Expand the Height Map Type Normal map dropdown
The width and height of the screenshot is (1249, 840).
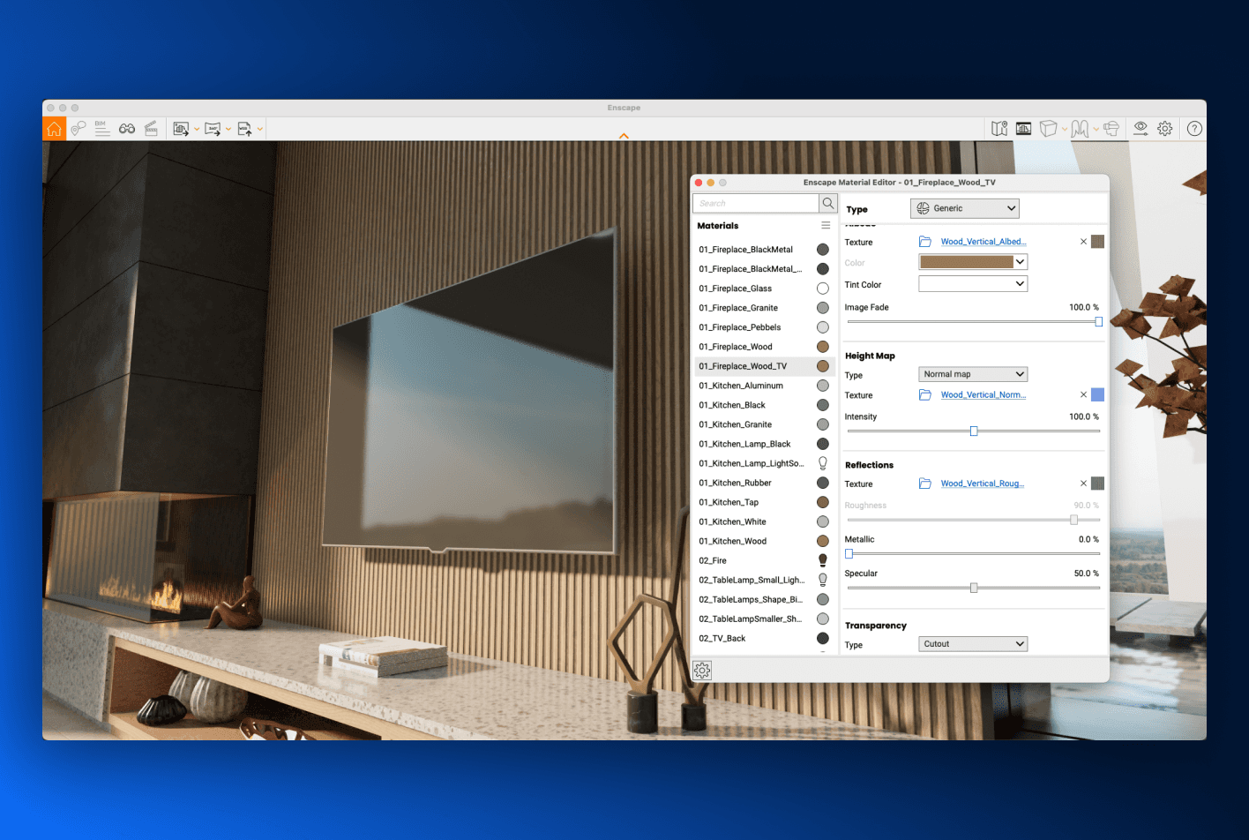pos(972,374)
